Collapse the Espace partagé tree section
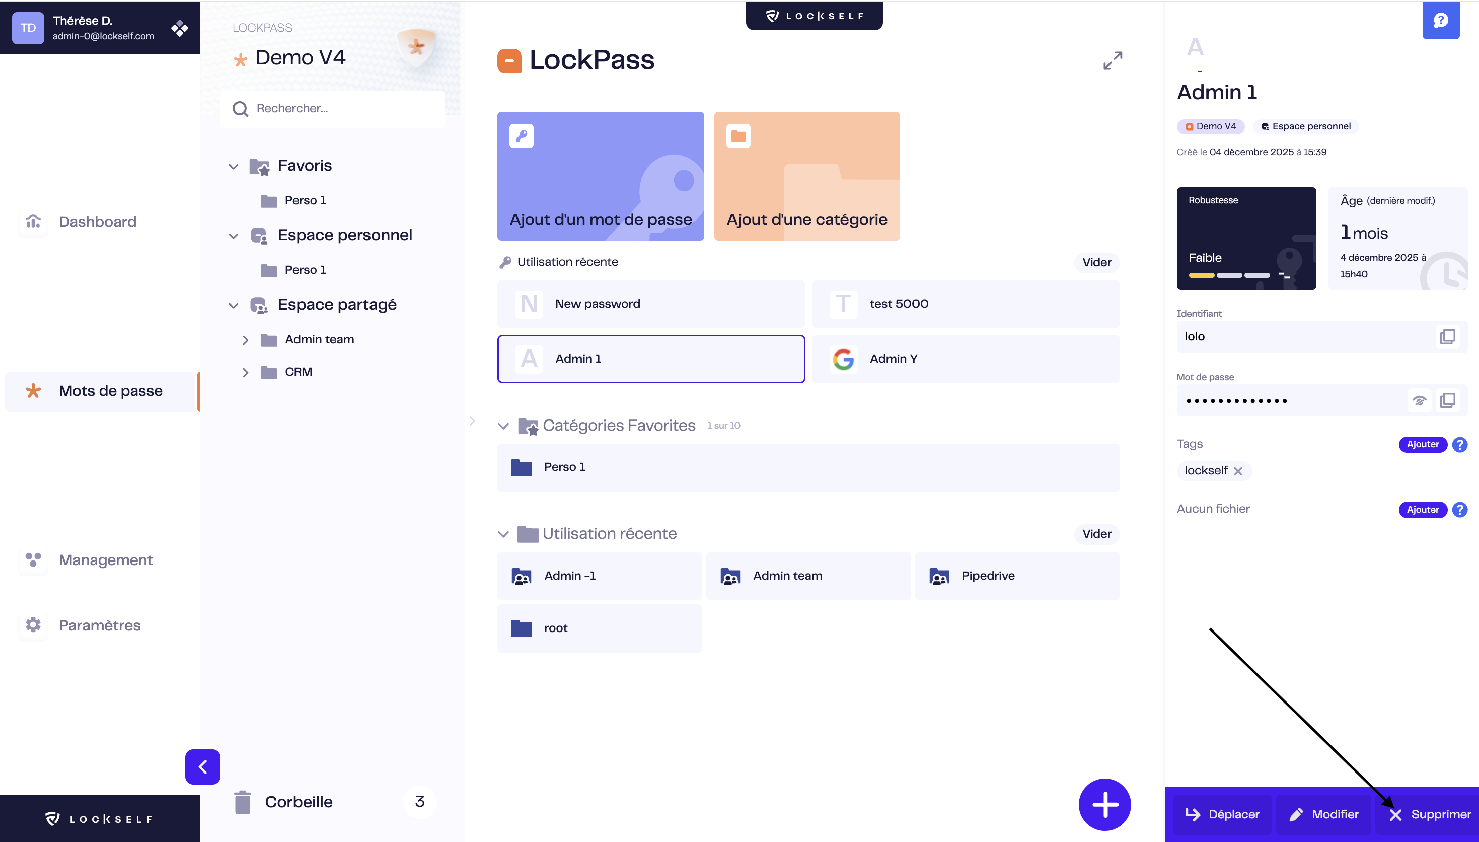This screenshot has width=1479, height=842. (234, 305)
